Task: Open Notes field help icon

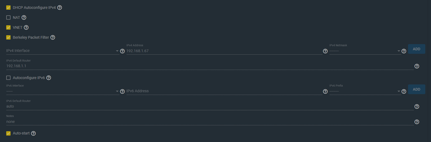Action: point(417,122)
